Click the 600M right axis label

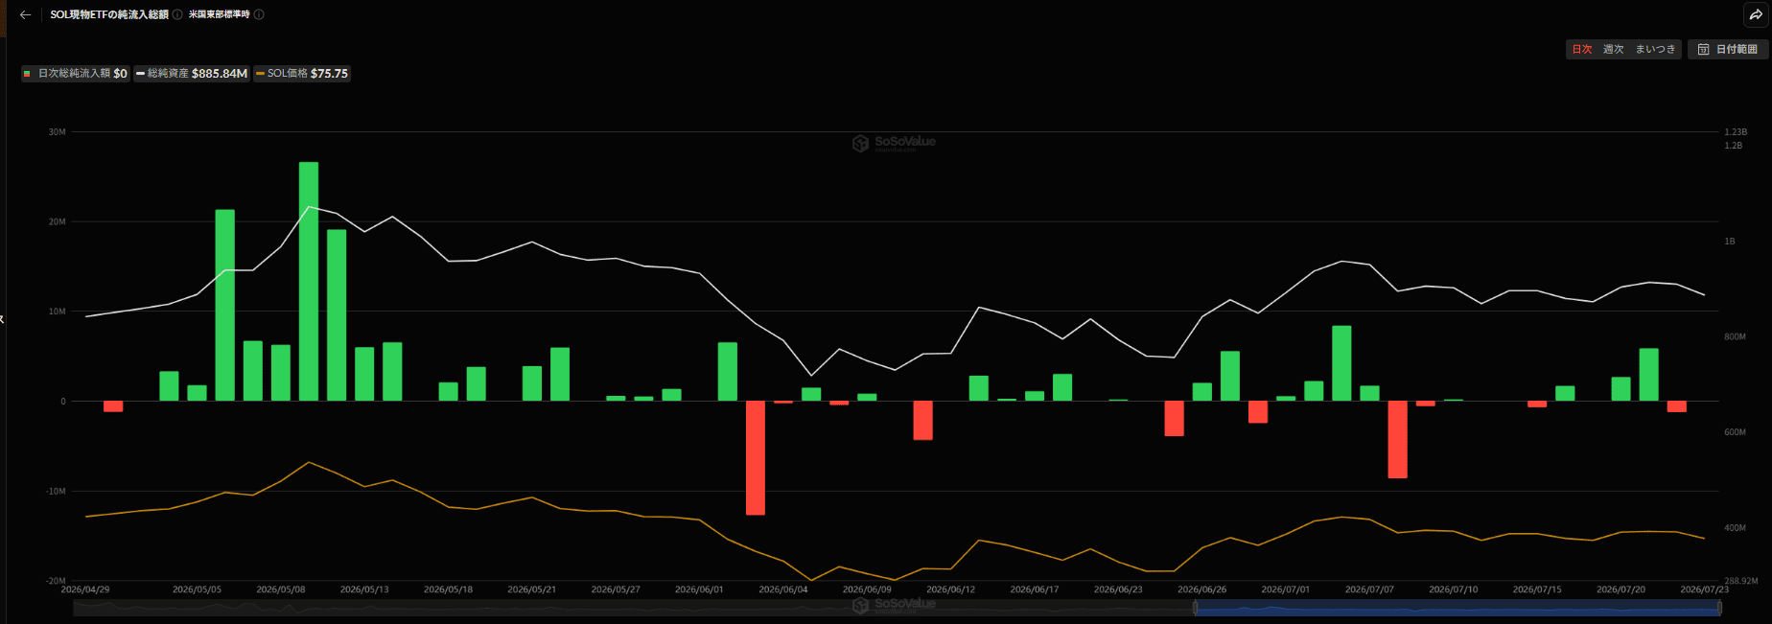[1735, 432]
